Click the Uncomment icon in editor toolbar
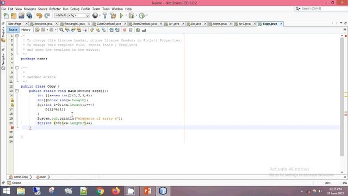The height and width of the screenshot is (196, 348). 144,30
